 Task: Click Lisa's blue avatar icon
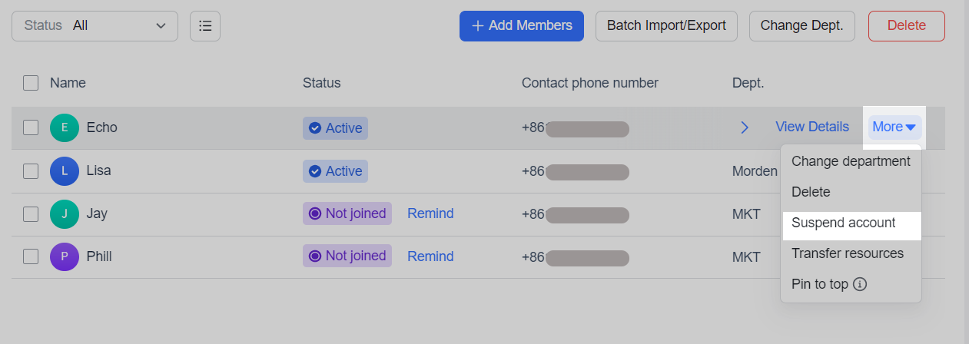coord(65,170)
